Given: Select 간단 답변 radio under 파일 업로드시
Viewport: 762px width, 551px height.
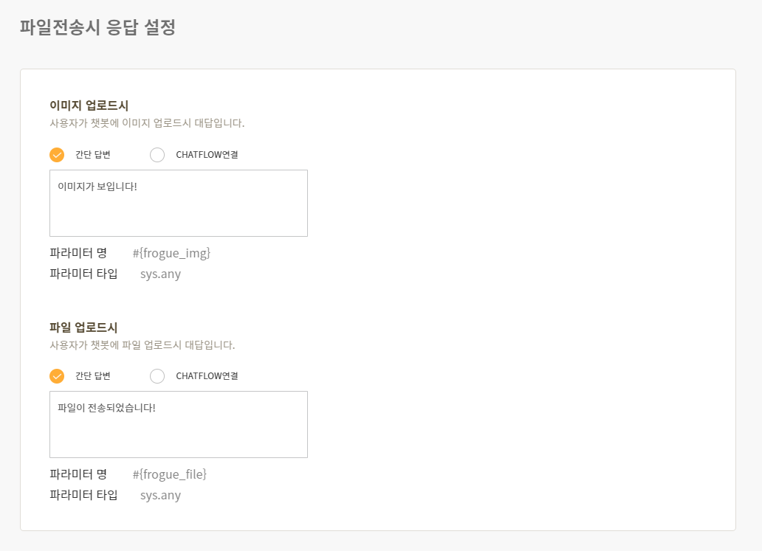Looking at the screenshot, I should 57,376.
